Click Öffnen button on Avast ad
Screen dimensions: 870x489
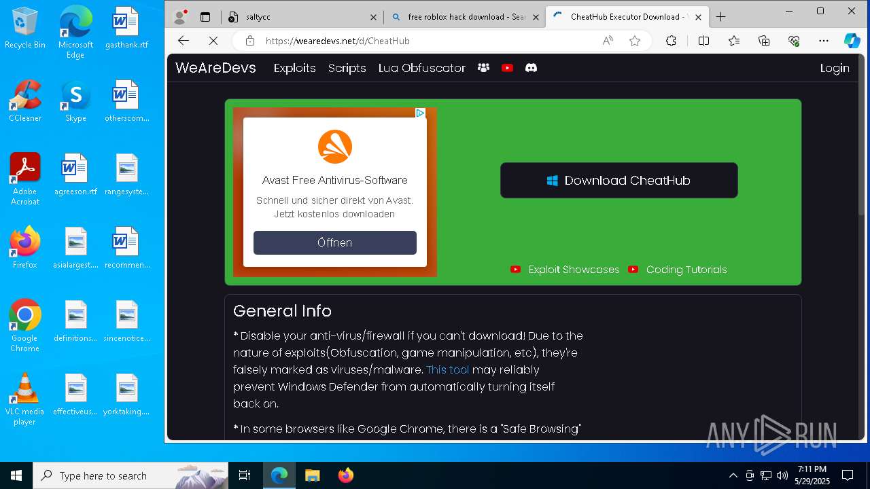[x=335, y=242]
